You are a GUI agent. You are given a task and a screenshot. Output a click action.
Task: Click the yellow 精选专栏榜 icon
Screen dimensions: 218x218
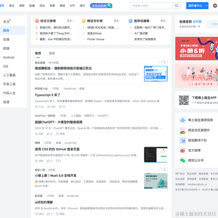(x=84, y=21)
